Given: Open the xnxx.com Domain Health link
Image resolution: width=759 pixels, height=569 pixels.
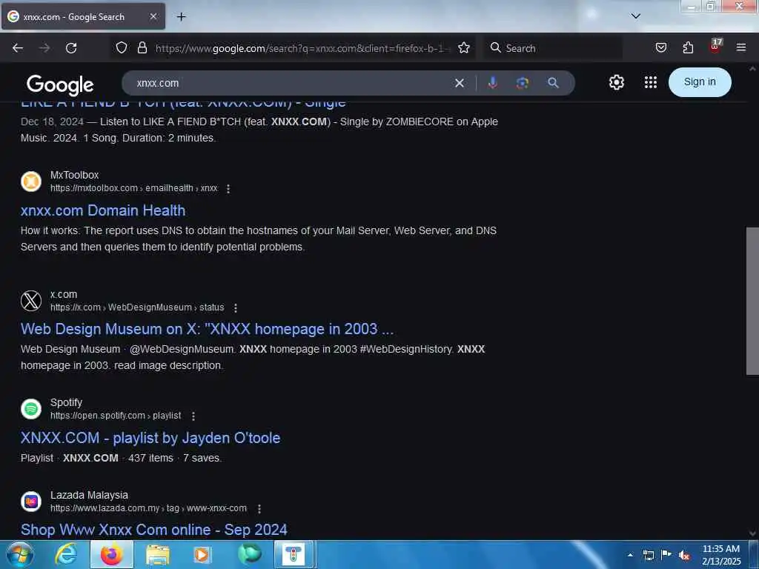Looking at the screenshot, I should click(x=103, y=210).
